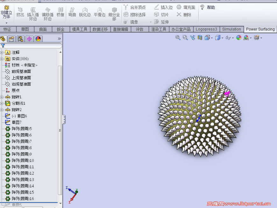Switch to the 草图 tab

(x=25, y=29)
